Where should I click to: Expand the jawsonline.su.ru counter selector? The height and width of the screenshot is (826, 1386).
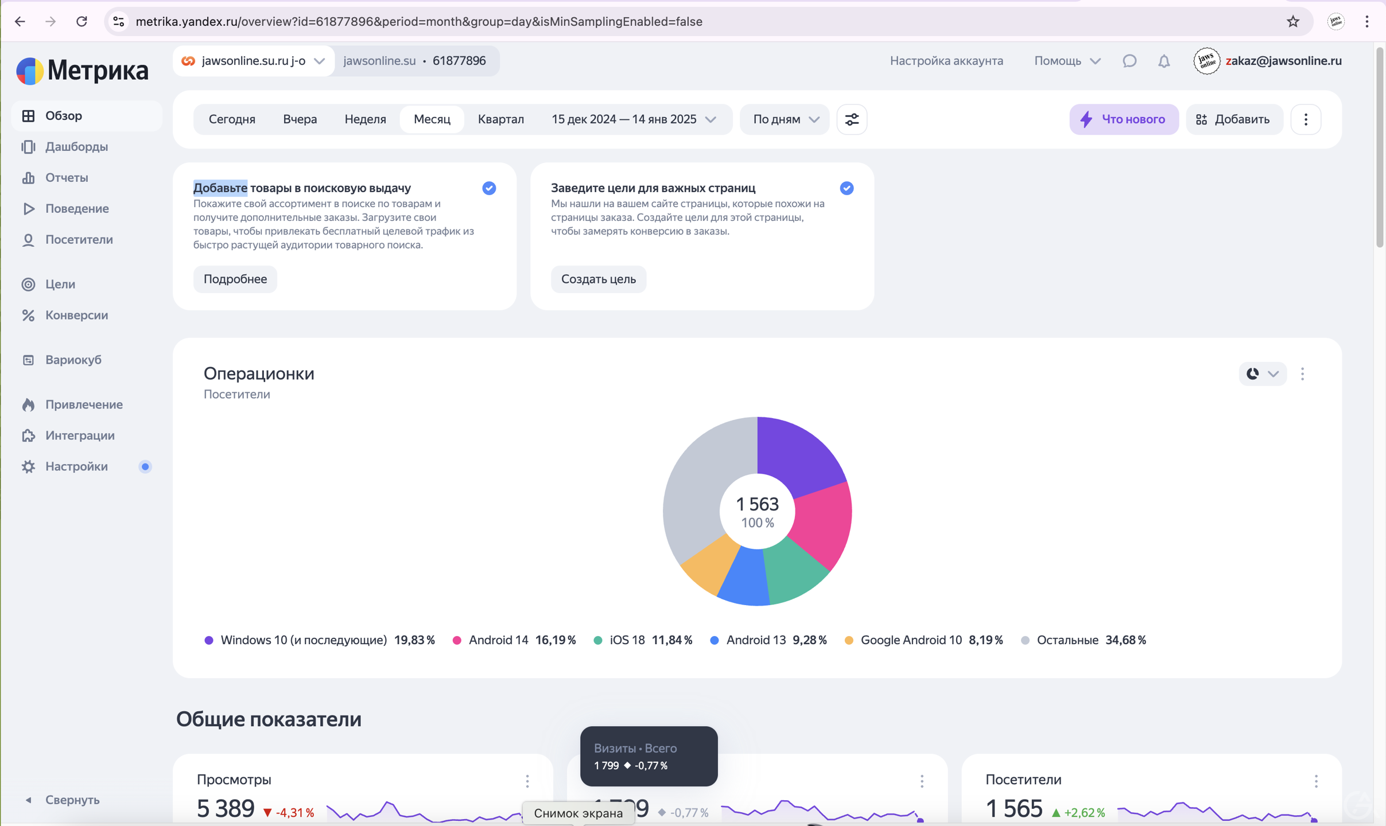coord(254,61)
